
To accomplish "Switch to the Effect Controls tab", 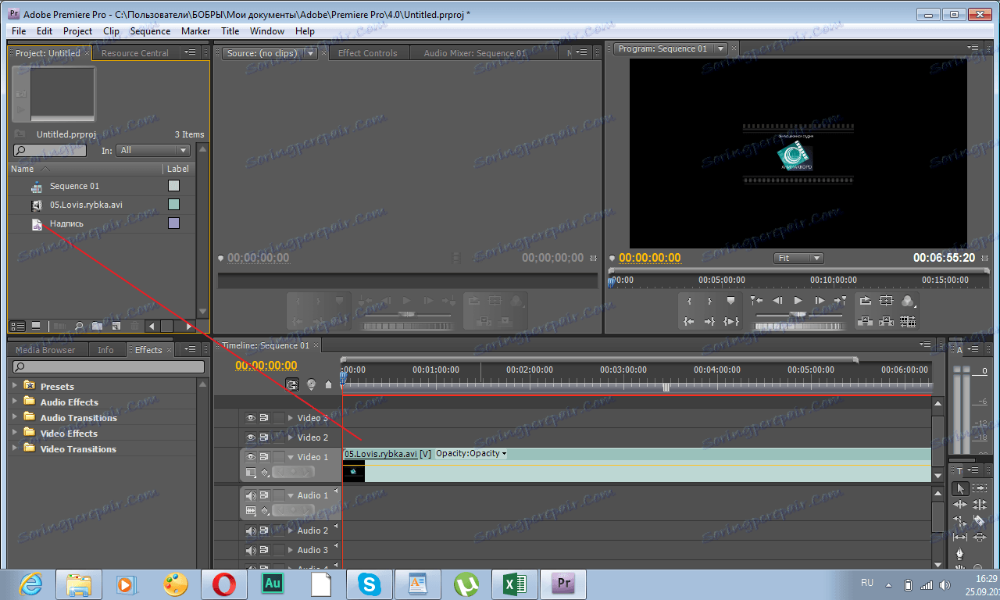I will (367, 53).
